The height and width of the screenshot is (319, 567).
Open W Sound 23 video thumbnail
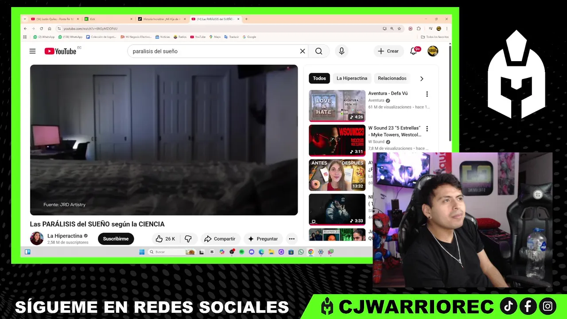(337, 140)
